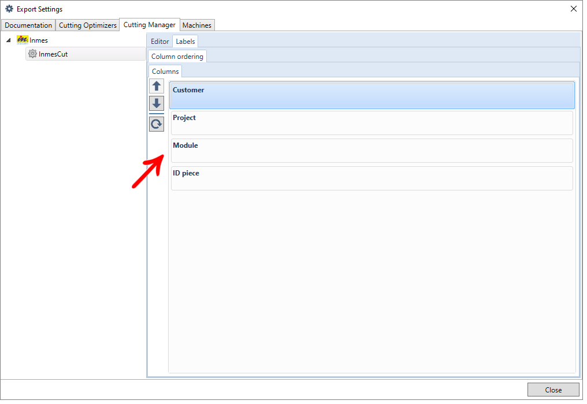This screenshot has height=404, width=587.
Task: Click the Export Settings gear icon in the title bar
Action: coord(9,9)
